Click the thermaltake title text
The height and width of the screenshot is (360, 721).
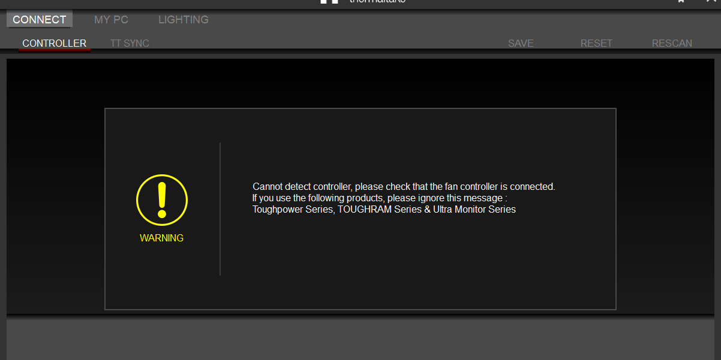377,2
